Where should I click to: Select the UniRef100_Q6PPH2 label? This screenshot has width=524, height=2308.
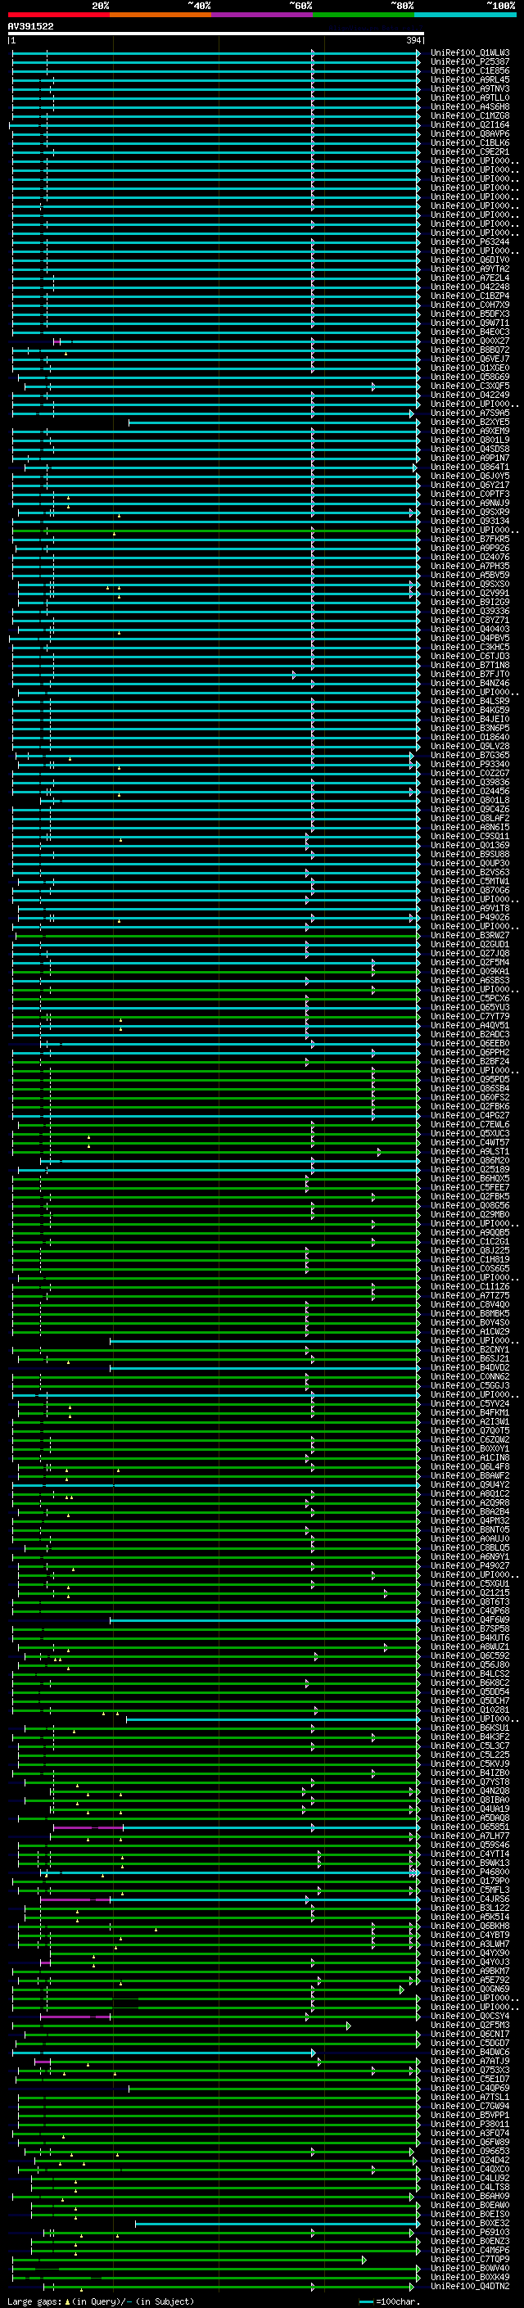[470, 1053]
